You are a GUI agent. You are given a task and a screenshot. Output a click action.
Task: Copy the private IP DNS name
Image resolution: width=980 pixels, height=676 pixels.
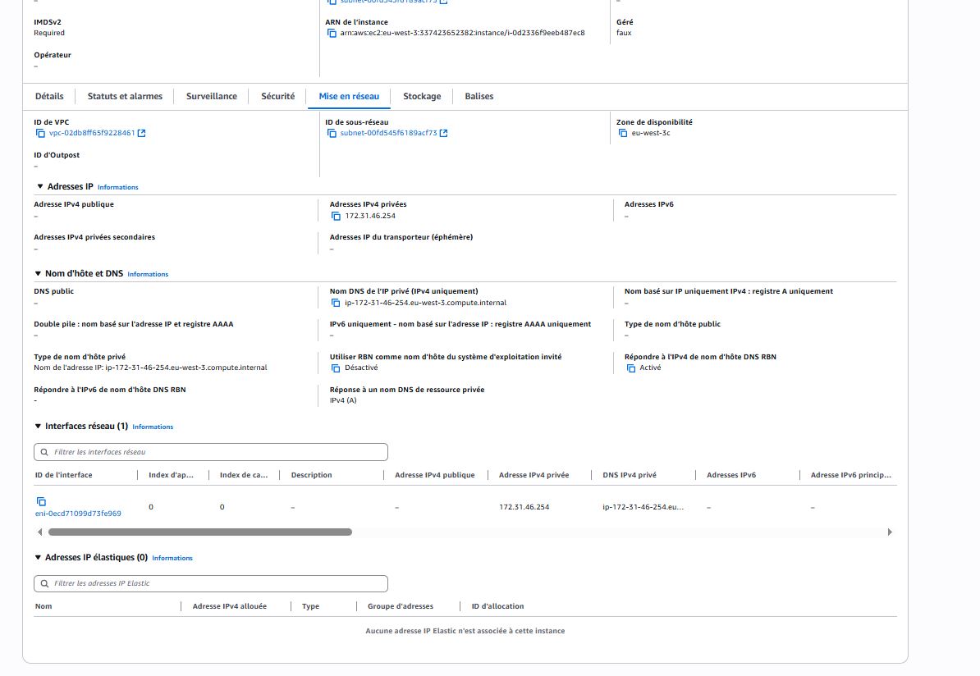click(336, 303)
